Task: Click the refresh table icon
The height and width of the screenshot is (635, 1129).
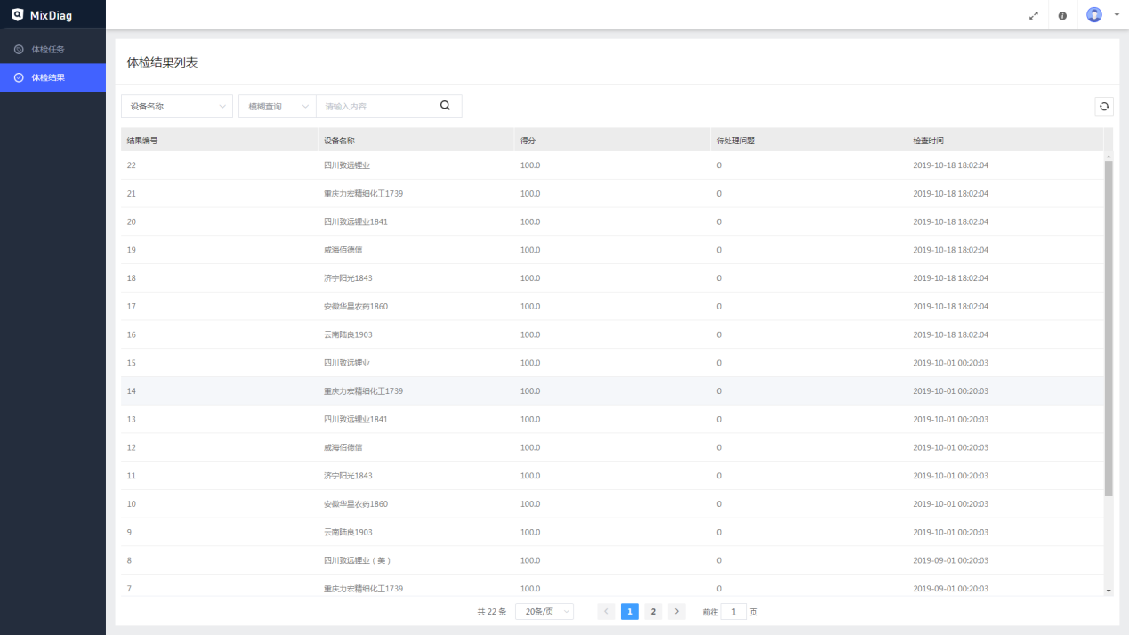Action: pos(1104,107)
